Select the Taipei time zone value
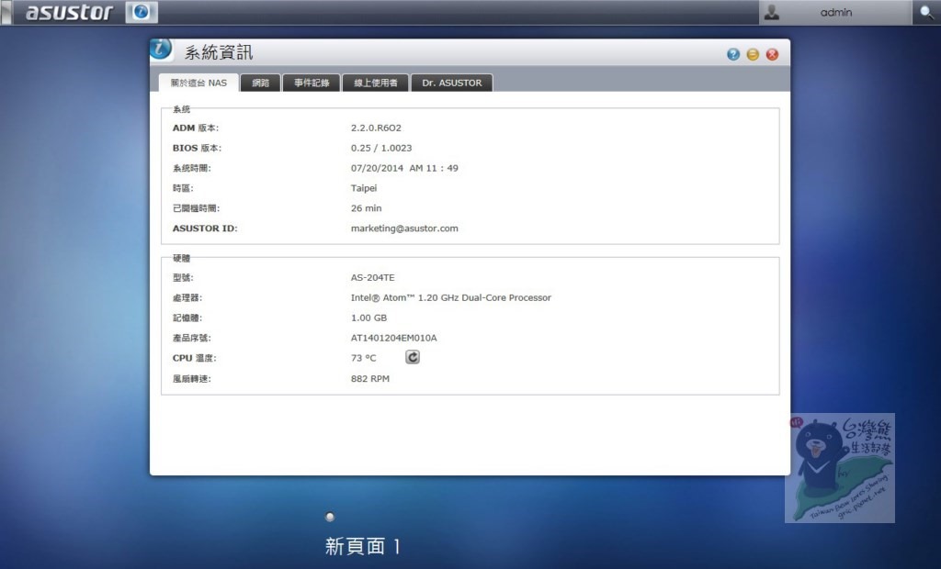This screenshot has width=941, height=569. pyautogui.click(x=364, y=188)
